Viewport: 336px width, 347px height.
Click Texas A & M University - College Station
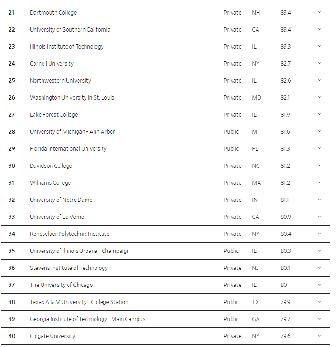[79, 302]
